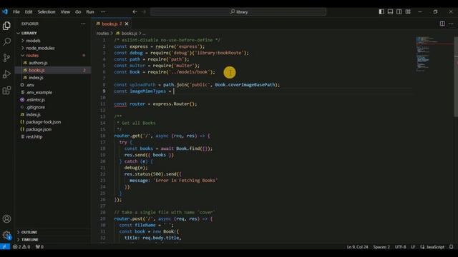Open the Source Control view
458x257 pixels.
pyautogui.click(x=6, y=58)
